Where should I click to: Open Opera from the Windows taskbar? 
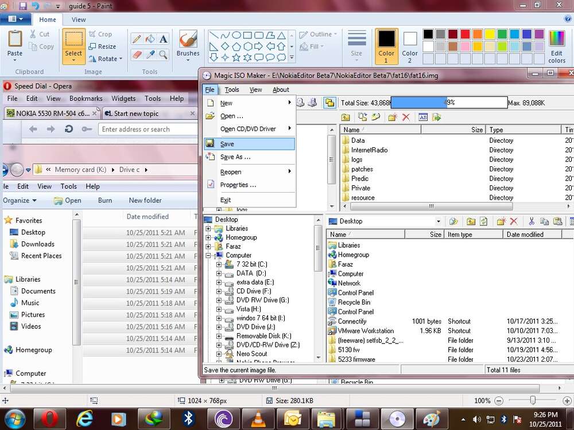click(x=49, y=419)
